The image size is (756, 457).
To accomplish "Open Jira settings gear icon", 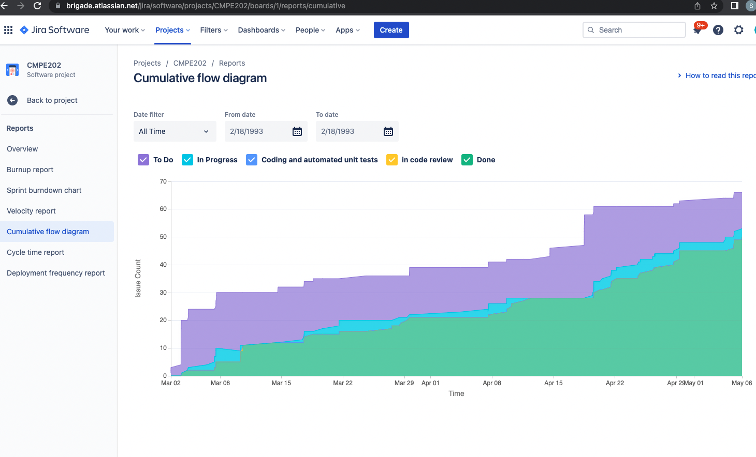I will pos(738,29).
